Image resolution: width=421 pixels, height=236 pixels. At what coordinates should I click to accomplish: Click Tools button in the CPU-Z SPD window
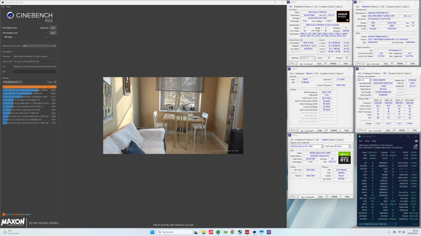click(x=387, y=130)
